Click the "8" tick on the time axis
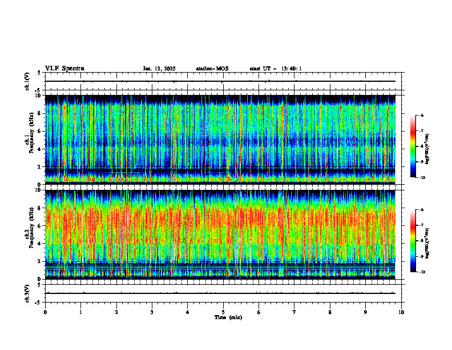Viewport: 452px width, 350px height. click(x=330, y=312)
